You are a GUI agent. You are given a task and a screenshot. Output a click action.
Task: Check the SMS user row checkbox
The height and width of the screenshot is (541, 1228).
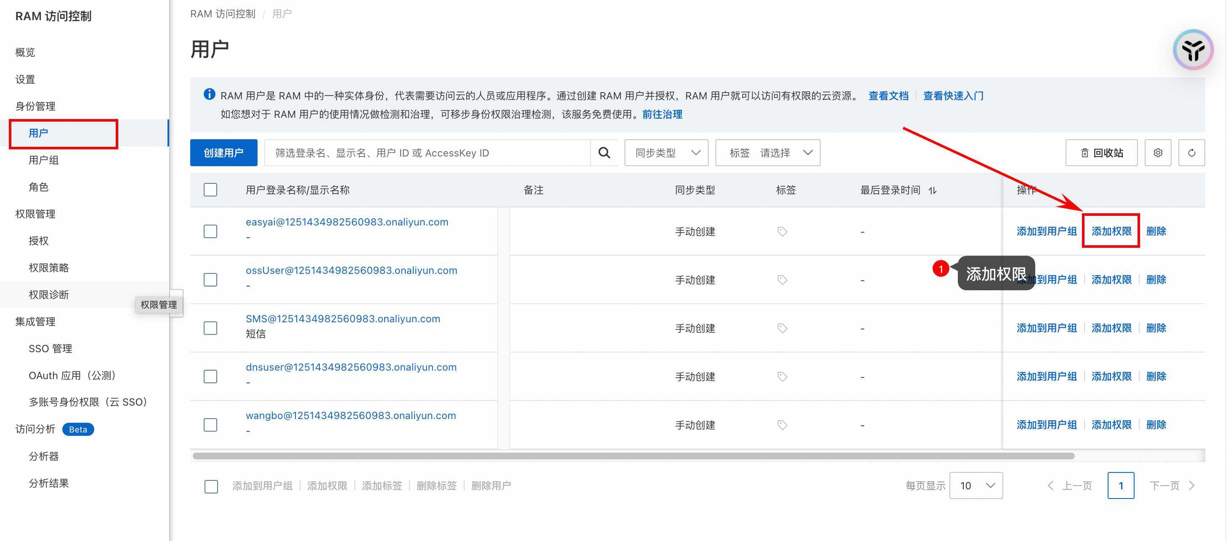(210, 329)
